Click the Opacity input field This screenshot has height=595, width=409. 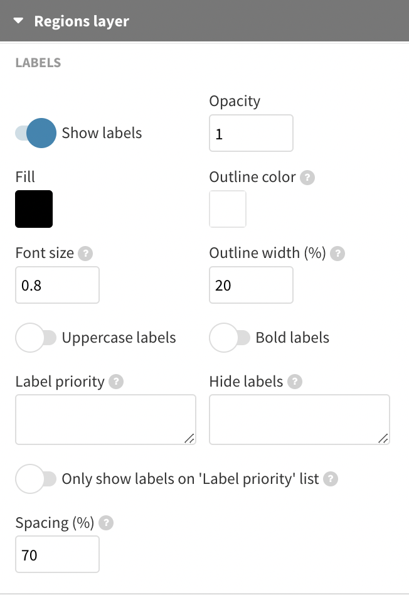[x=251, y=133]
